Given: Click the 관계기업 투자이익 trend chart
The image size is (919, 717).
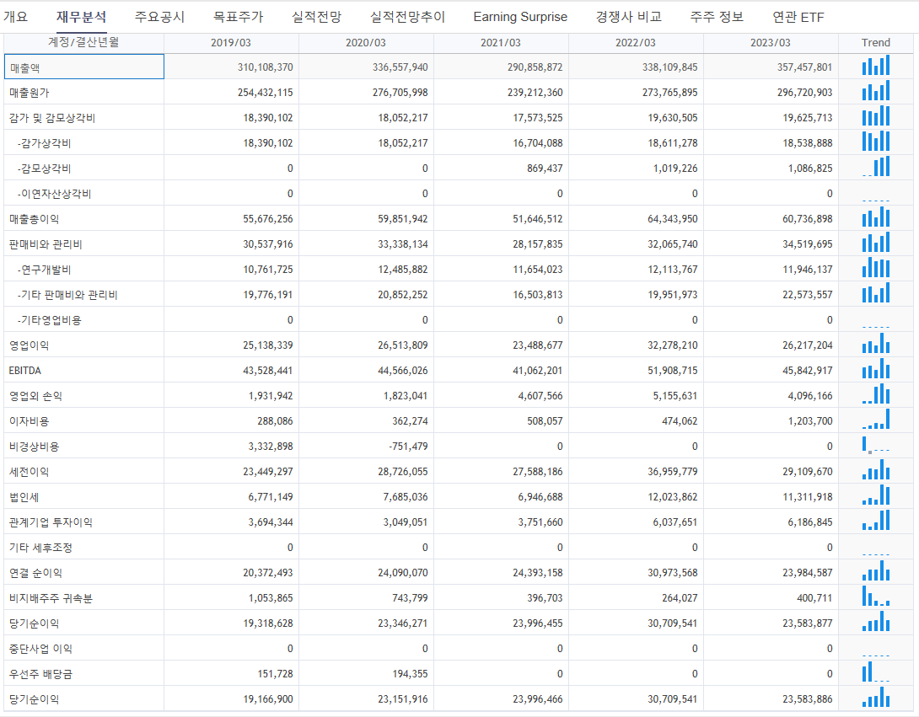Looking at the screenshot, I should click(876, 520).
